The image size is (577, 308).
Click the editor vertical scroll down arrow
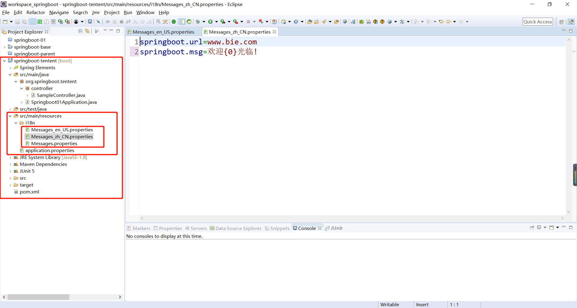[569, 212]
